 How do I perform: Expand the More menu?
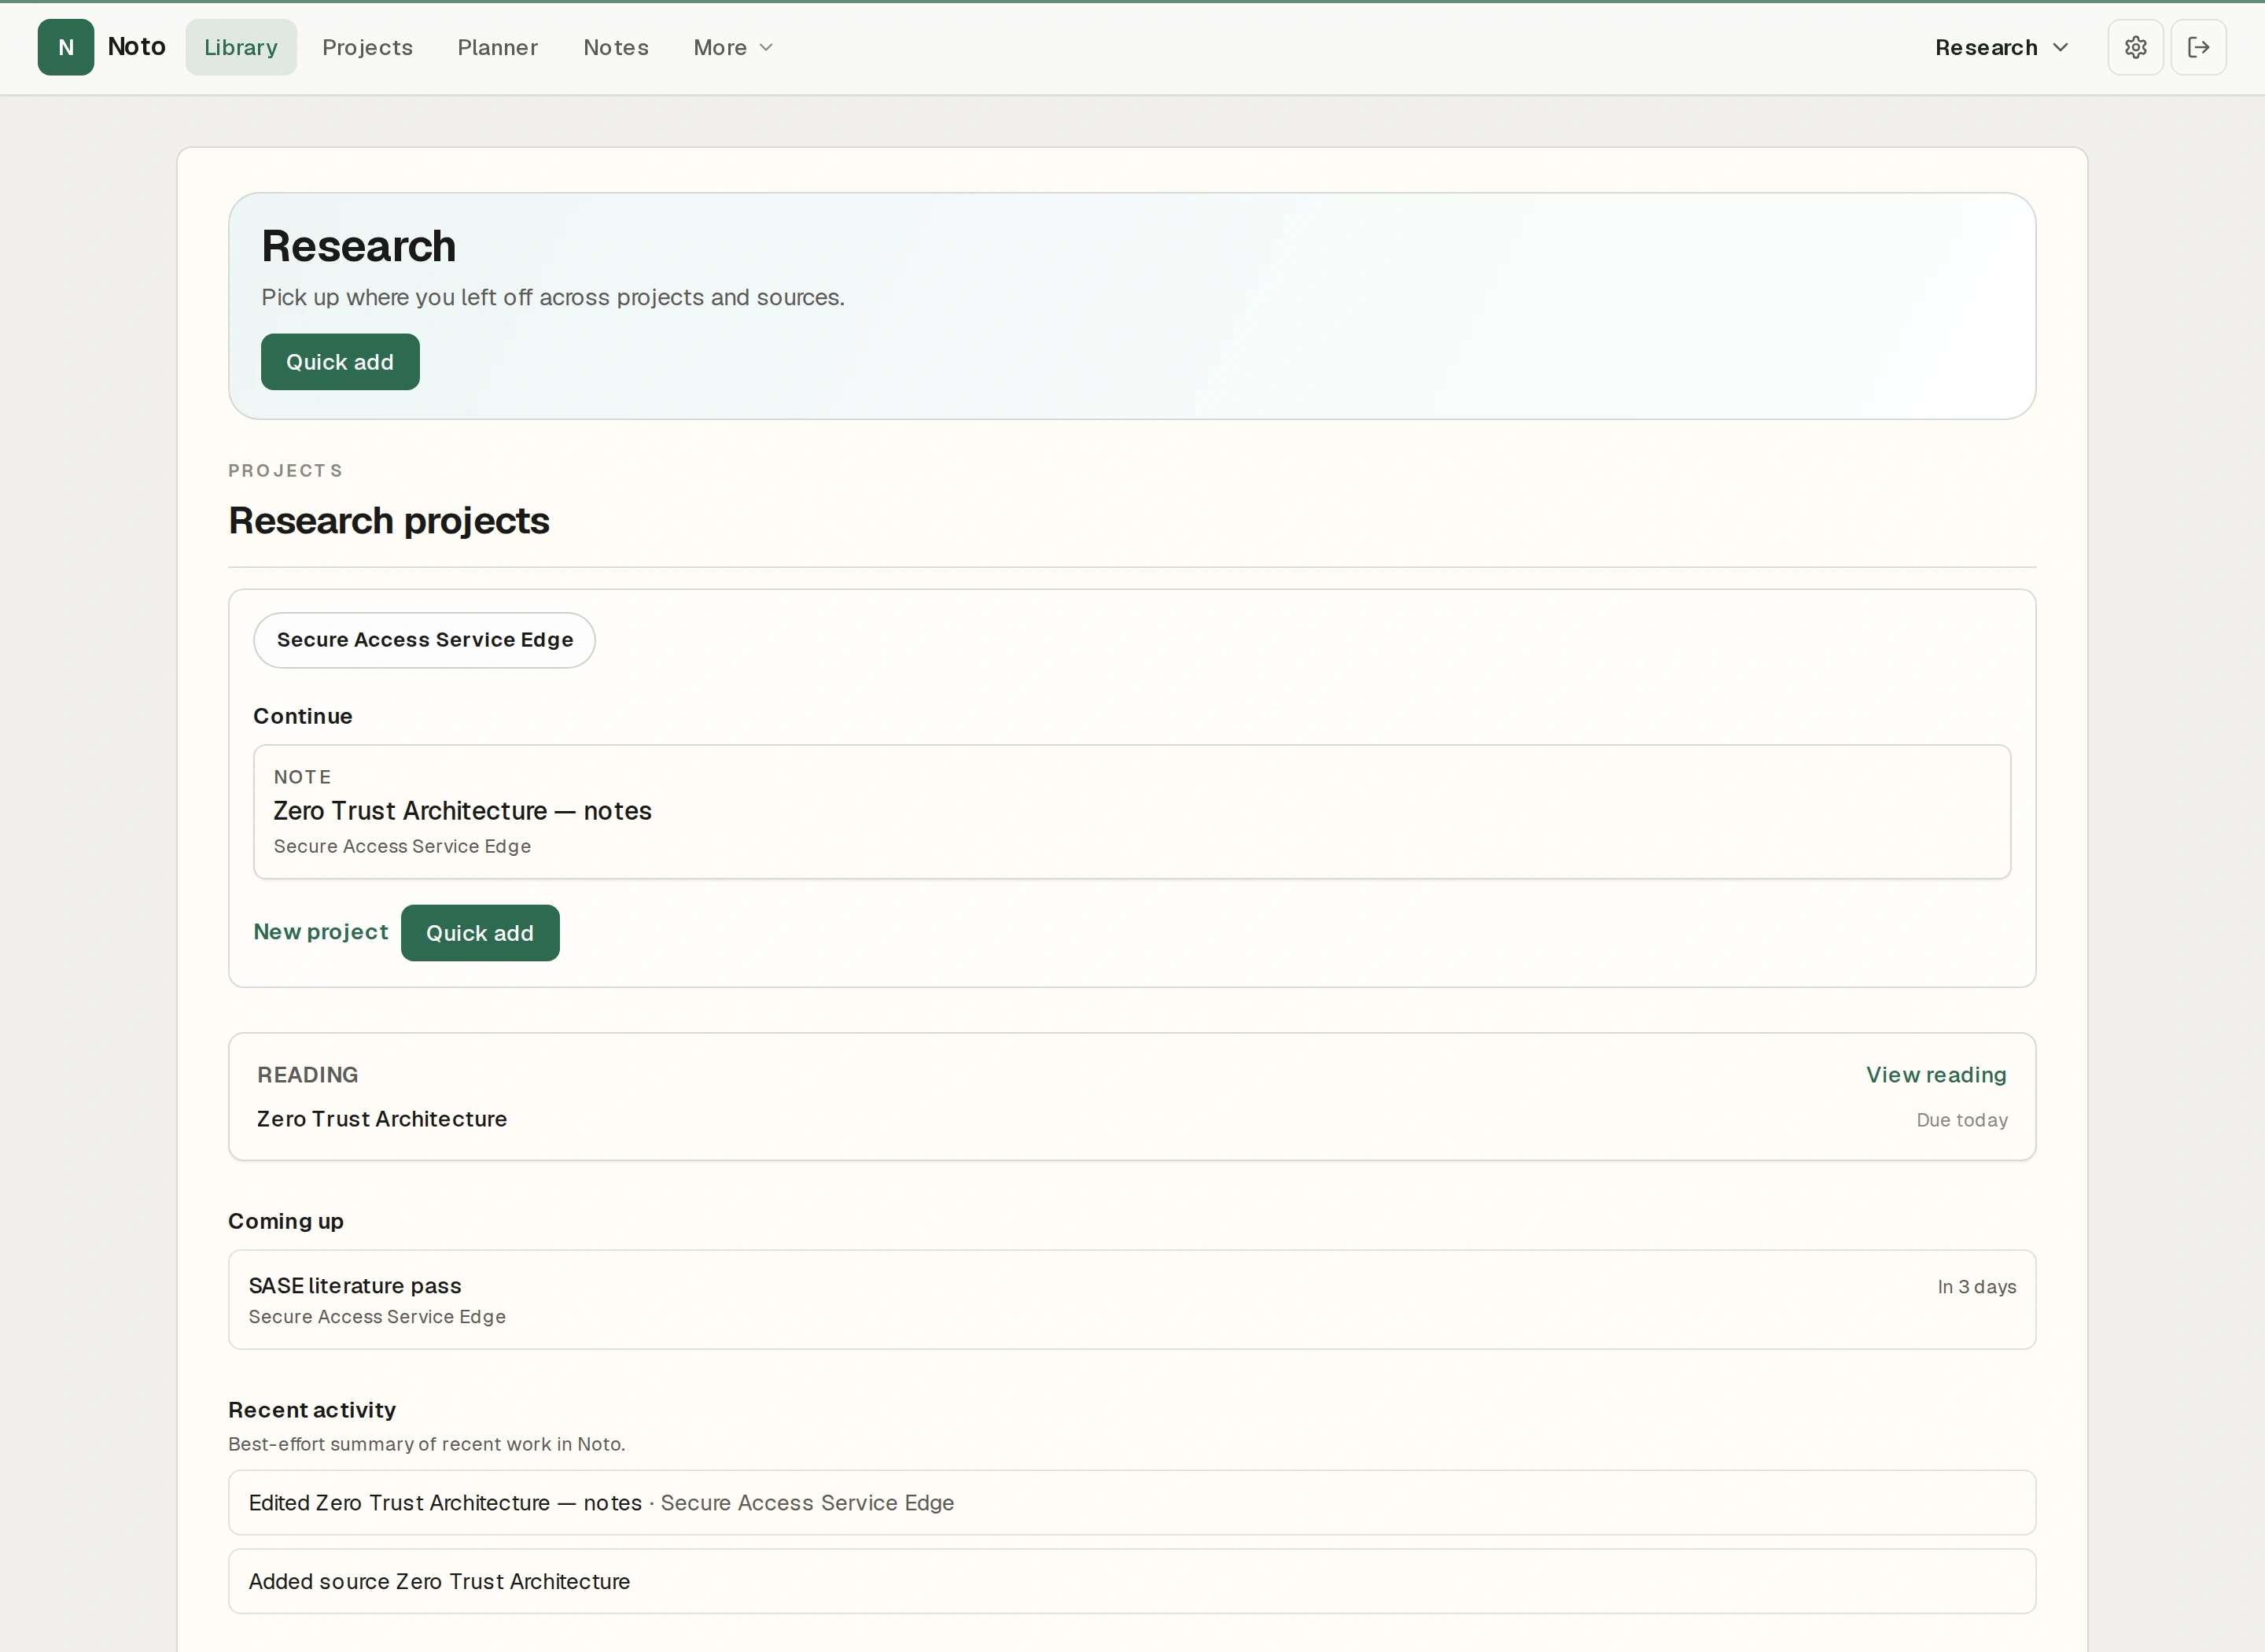(733, 47)
